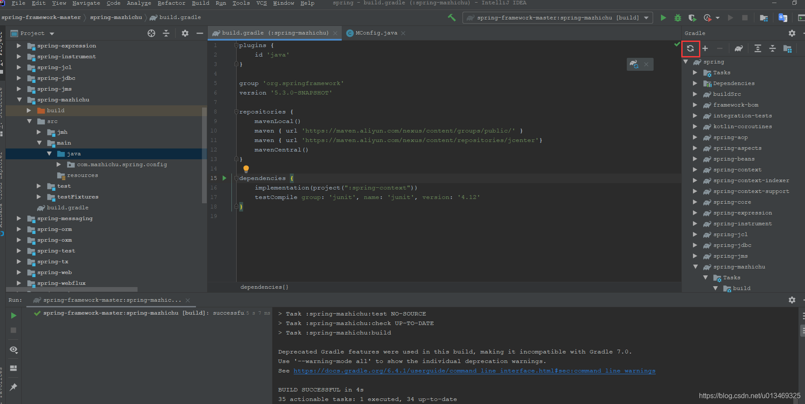805x404 pixels.
Task: Click the Load Gradle Changes floating icon
Action: click(x=634, y=64)
